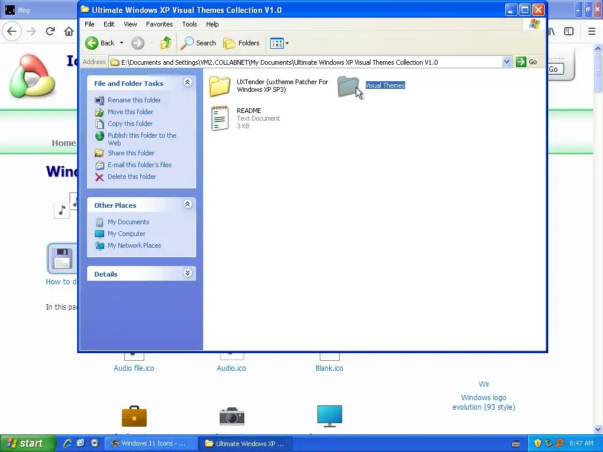
Task: Open the View menu
Action: [x=130, y=24]
